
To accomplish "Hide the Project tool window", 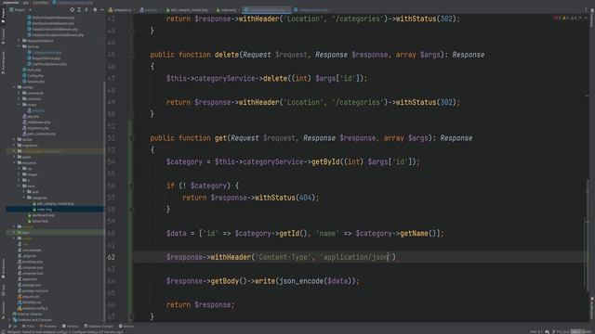I will [x=102, y=10].
